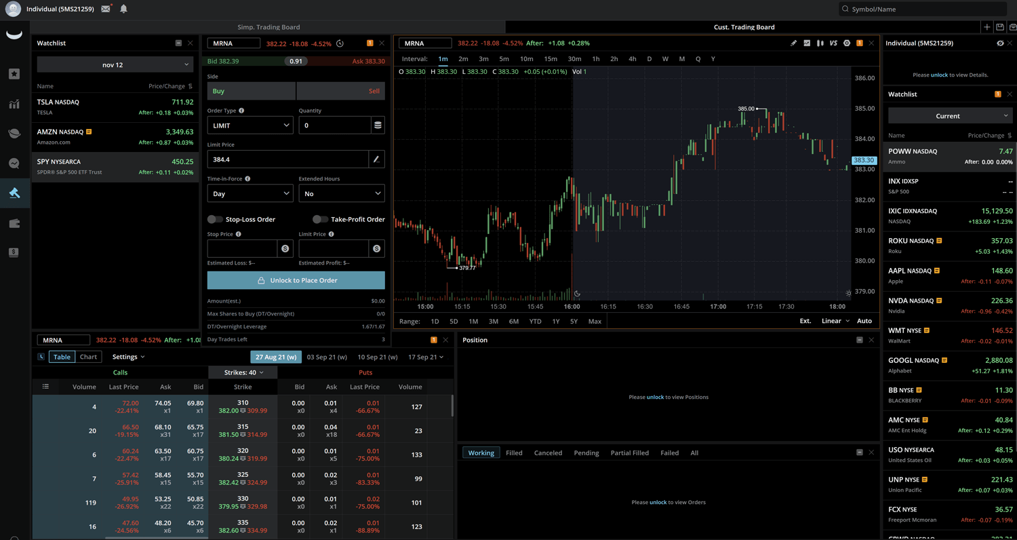Click the chart brightness icon at bottom right
Screen dimensions: 1017x540
click(848, 294)
